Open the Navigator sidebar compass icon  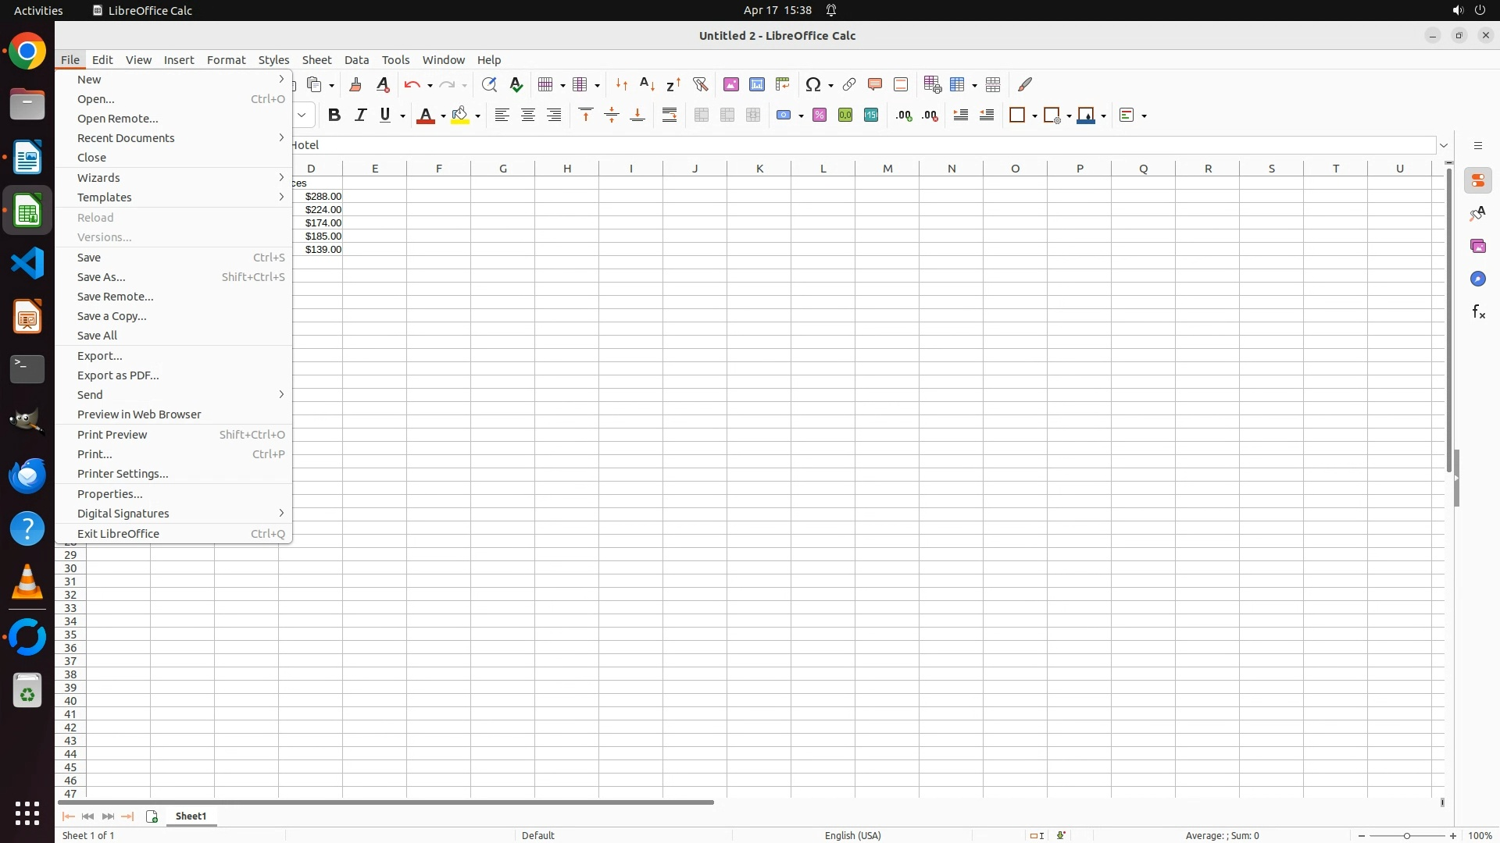(x=1478, y=279)
